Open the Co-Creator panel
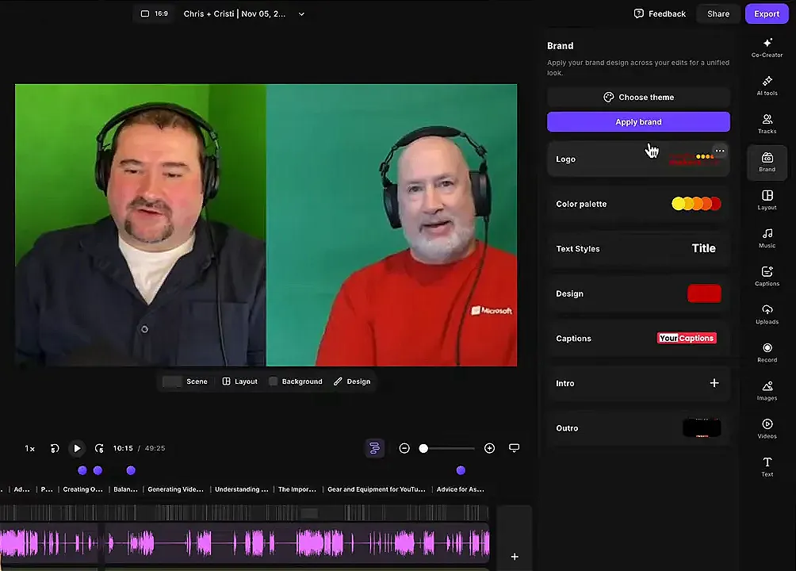The image size is (796, 571). (x=767, y=48)
